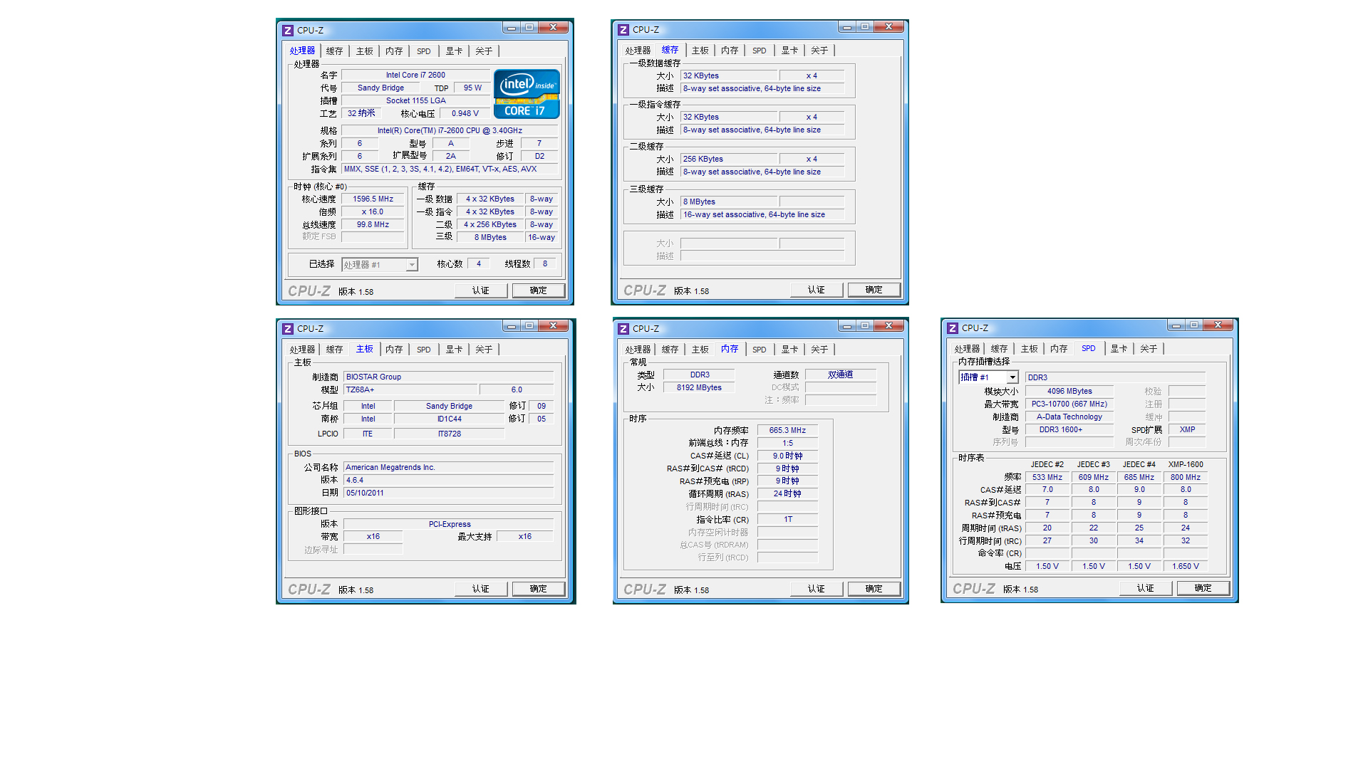
Task: Select 主板 tab in SPD window
Action: [x=1029, y=349]
